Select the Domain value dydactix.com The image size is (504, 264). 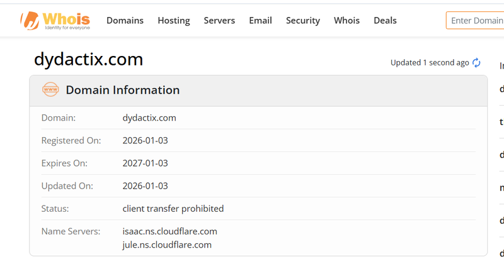[x=149, y=118]
